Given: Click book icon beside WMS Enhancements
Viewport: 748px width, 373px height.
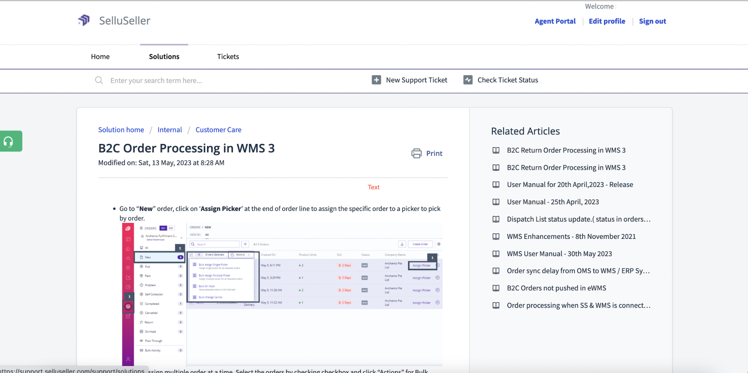Looking at the screenshot, I should tap(496, 237).
